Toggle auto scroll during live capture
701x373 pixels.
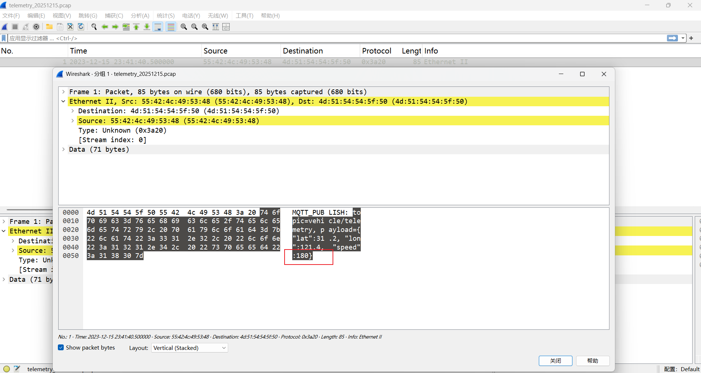point(158,27)
